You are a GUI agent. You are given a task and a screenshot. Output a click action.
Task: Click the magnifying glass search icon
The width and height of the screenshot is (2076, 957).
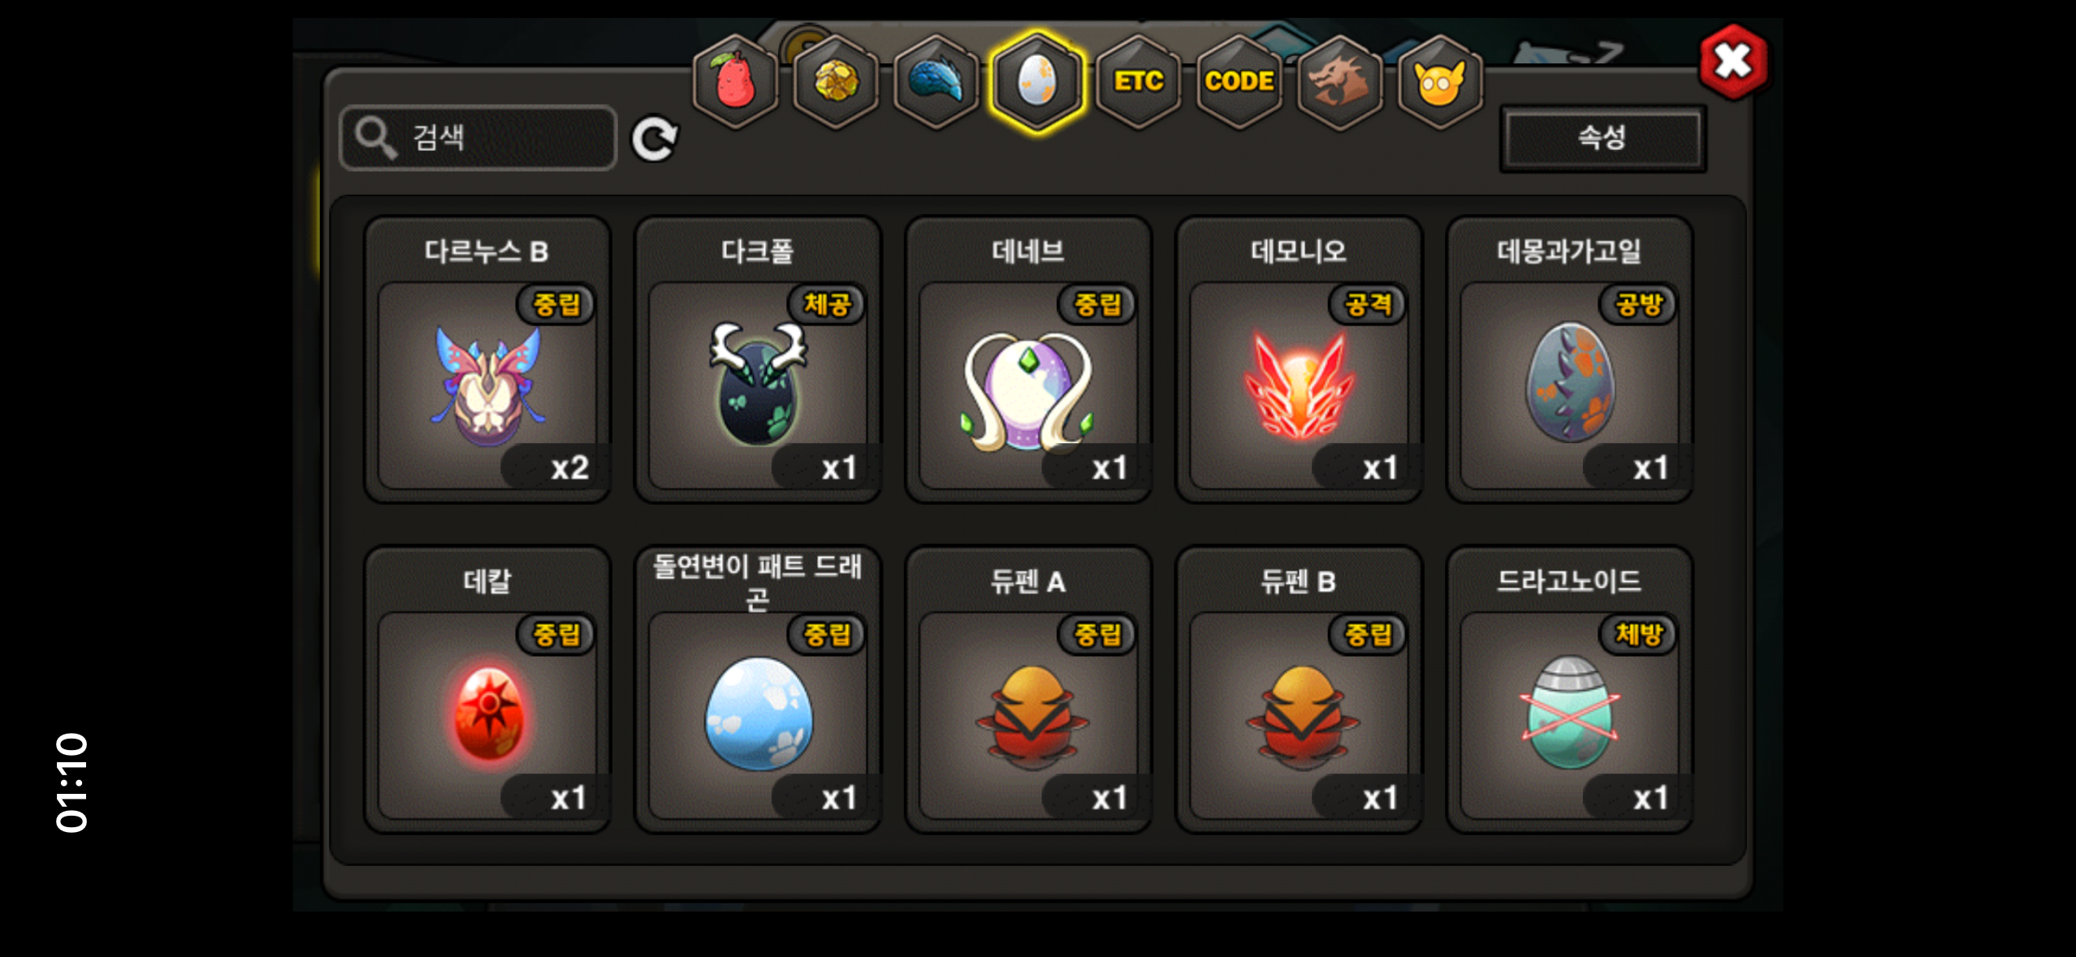coord(375,137)
